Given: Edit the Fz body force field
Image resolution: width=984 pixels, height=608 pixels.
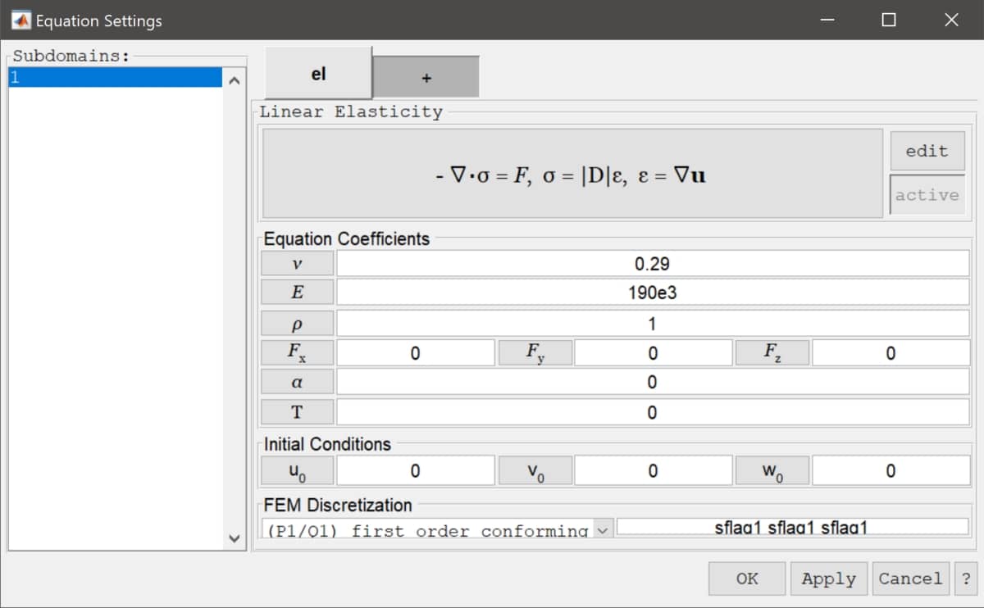Looking at the screenshot, I should click(x=891, y=352).
